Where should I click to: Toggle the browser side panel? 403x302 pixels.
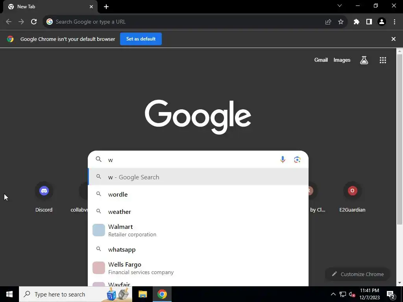coord(369,22)
